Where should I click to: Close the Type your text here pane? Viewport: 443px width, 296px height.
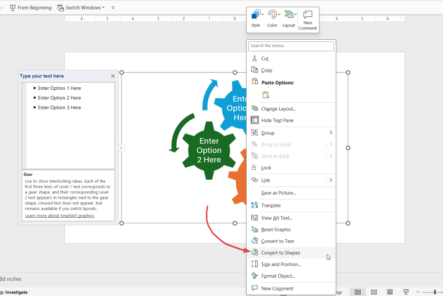[x=112, y=76]
